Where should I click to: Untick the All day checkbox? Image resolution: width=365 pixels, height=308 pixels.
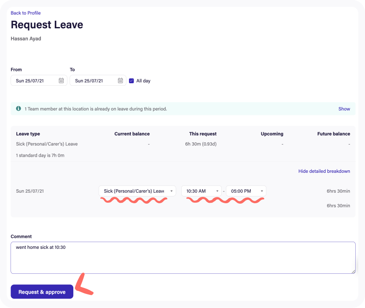[132, 81]
